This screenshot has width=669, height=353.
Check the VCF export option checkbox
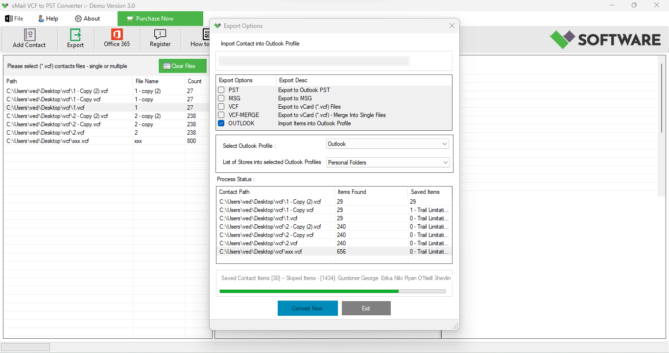point(221,107)
